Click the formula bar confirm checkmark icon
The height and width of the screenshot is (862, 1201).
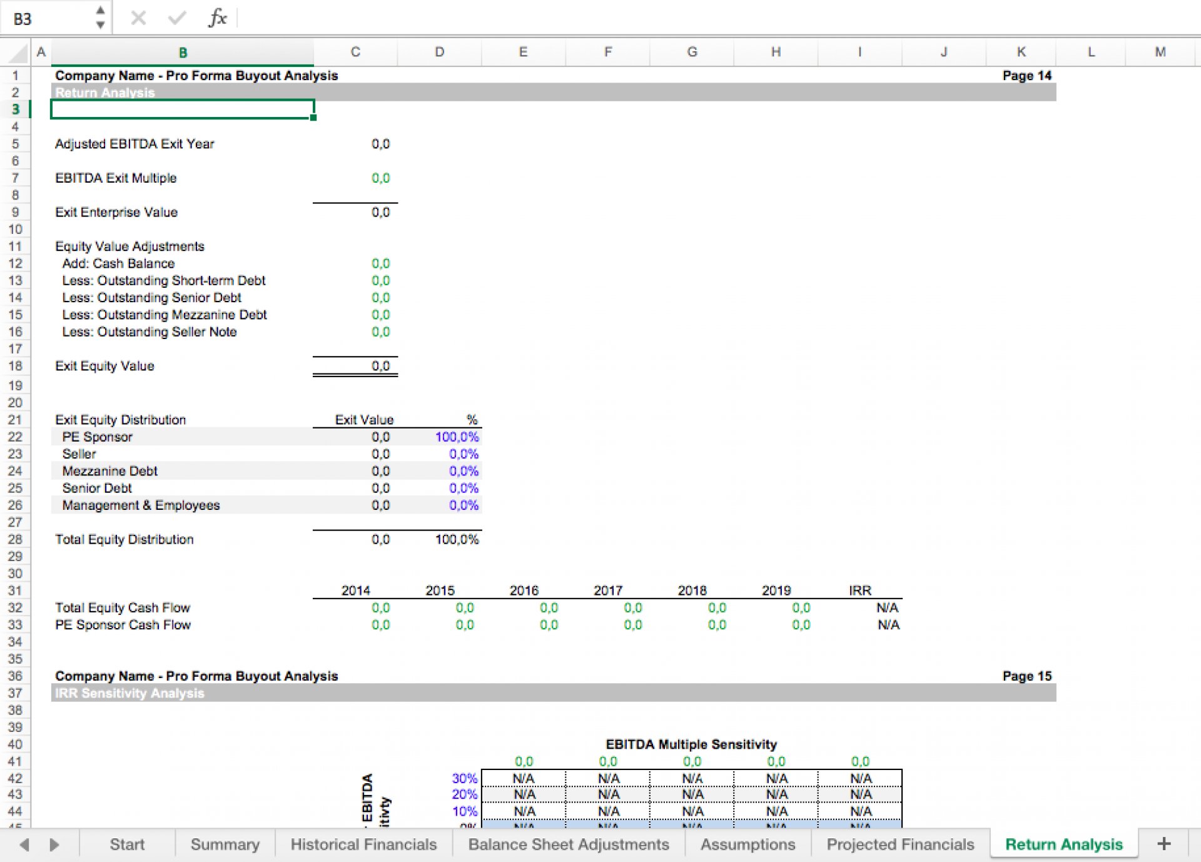[x=177, y=18]
